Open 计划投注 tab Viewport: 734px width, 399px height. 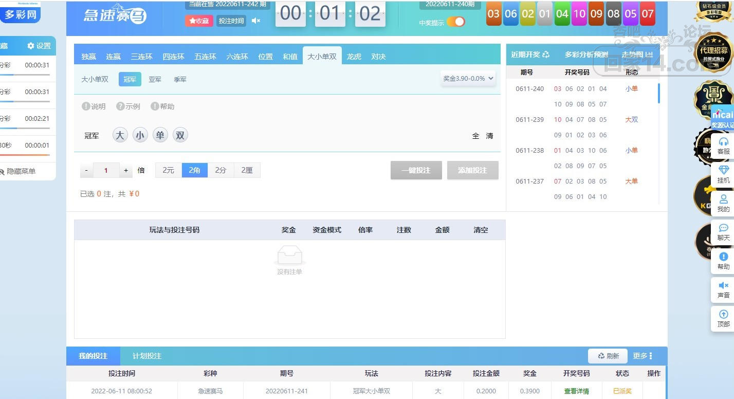click(147, 356)
